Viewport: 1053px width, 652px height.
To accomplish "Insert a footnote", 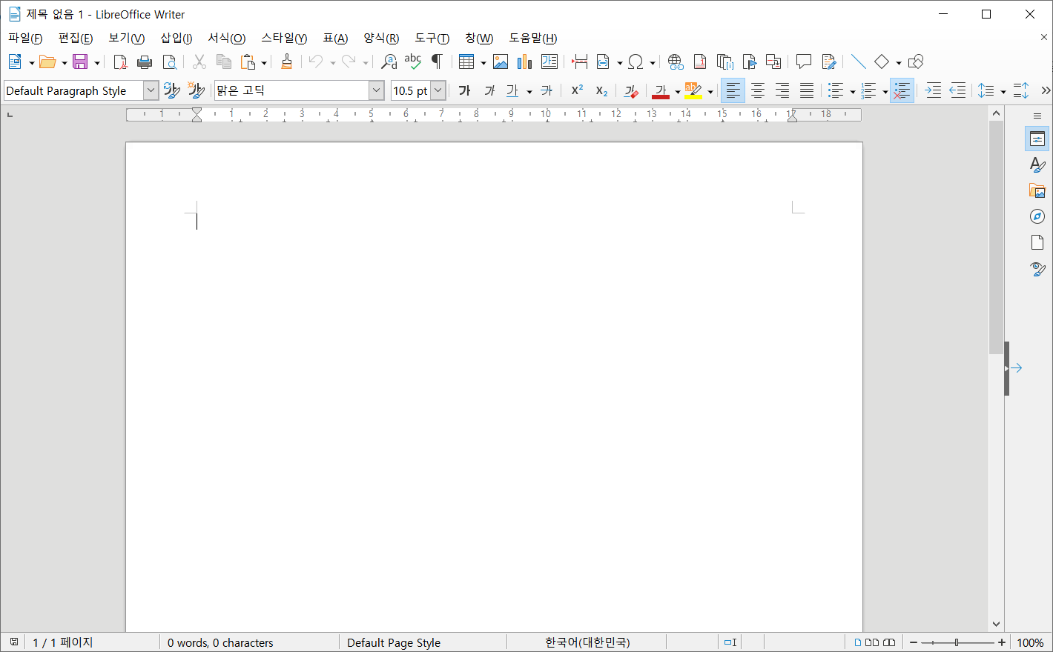I will click(x=699, y=62).
